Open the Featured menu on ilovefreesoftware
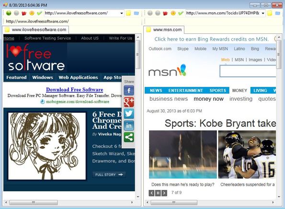285x209 pixels. (16, 77)
